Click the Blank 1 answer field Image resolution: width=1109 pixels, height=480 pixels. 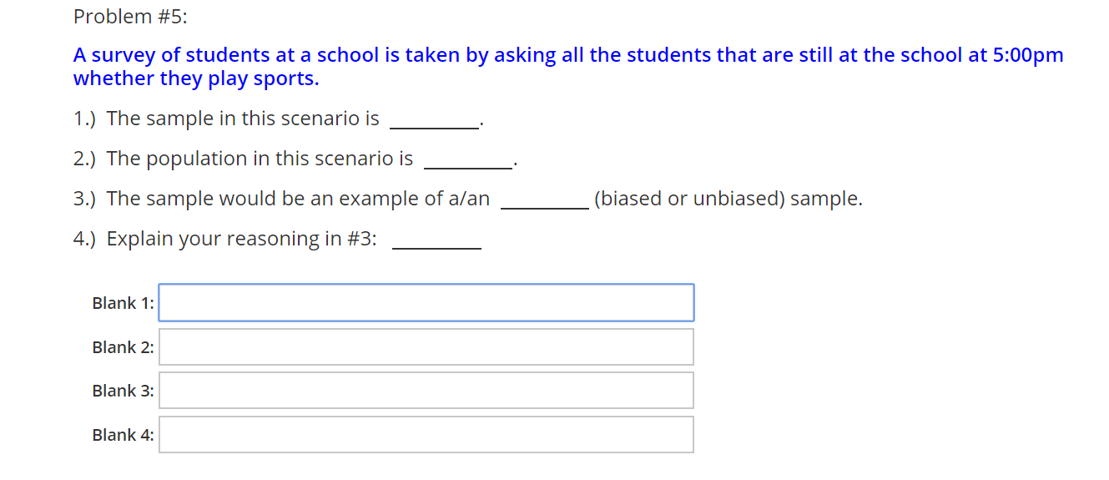(x=426, y=302)
